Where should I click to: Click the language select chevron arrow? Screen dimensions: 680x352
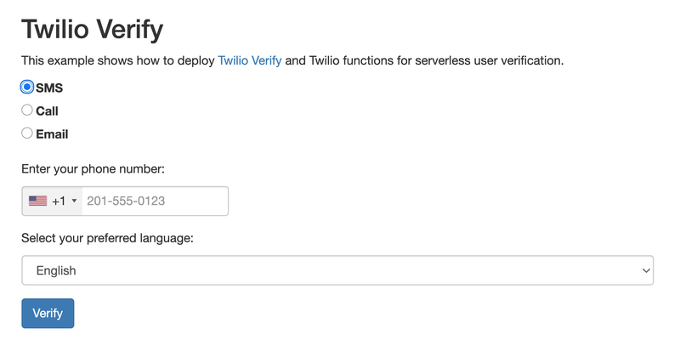646,270
